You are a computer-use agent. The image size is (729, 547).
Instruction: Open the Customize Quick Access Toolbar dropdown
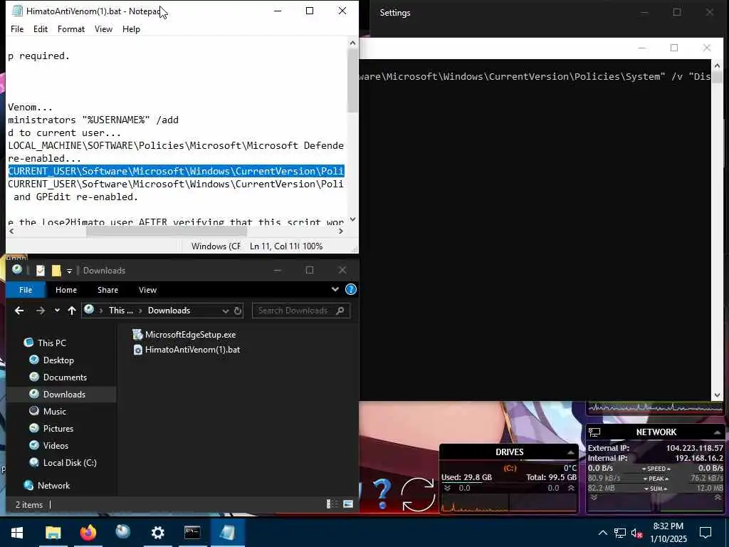click(69, 271)
